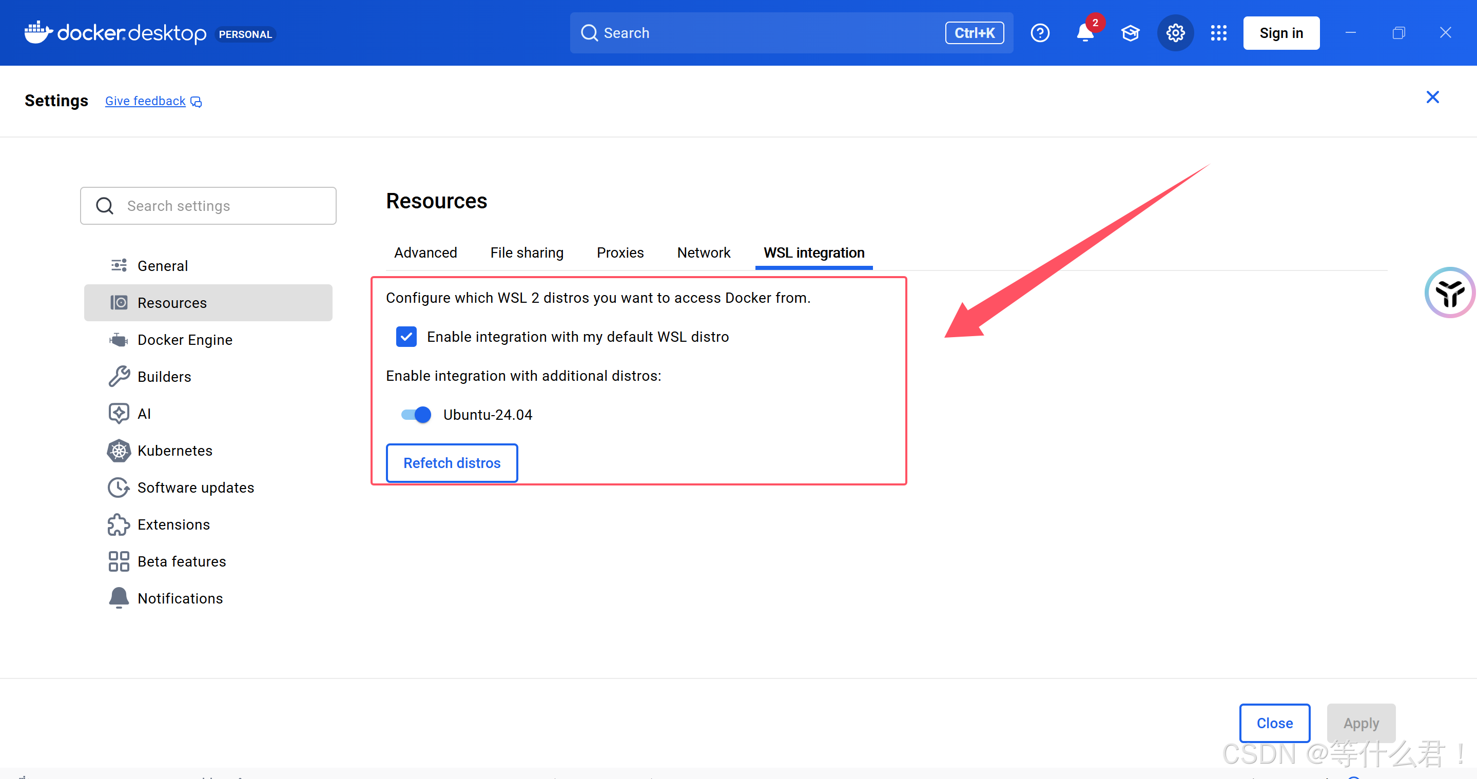Go to Kubernetes settings
Viewport: 1477px width, 779px height.
[174, 451]
